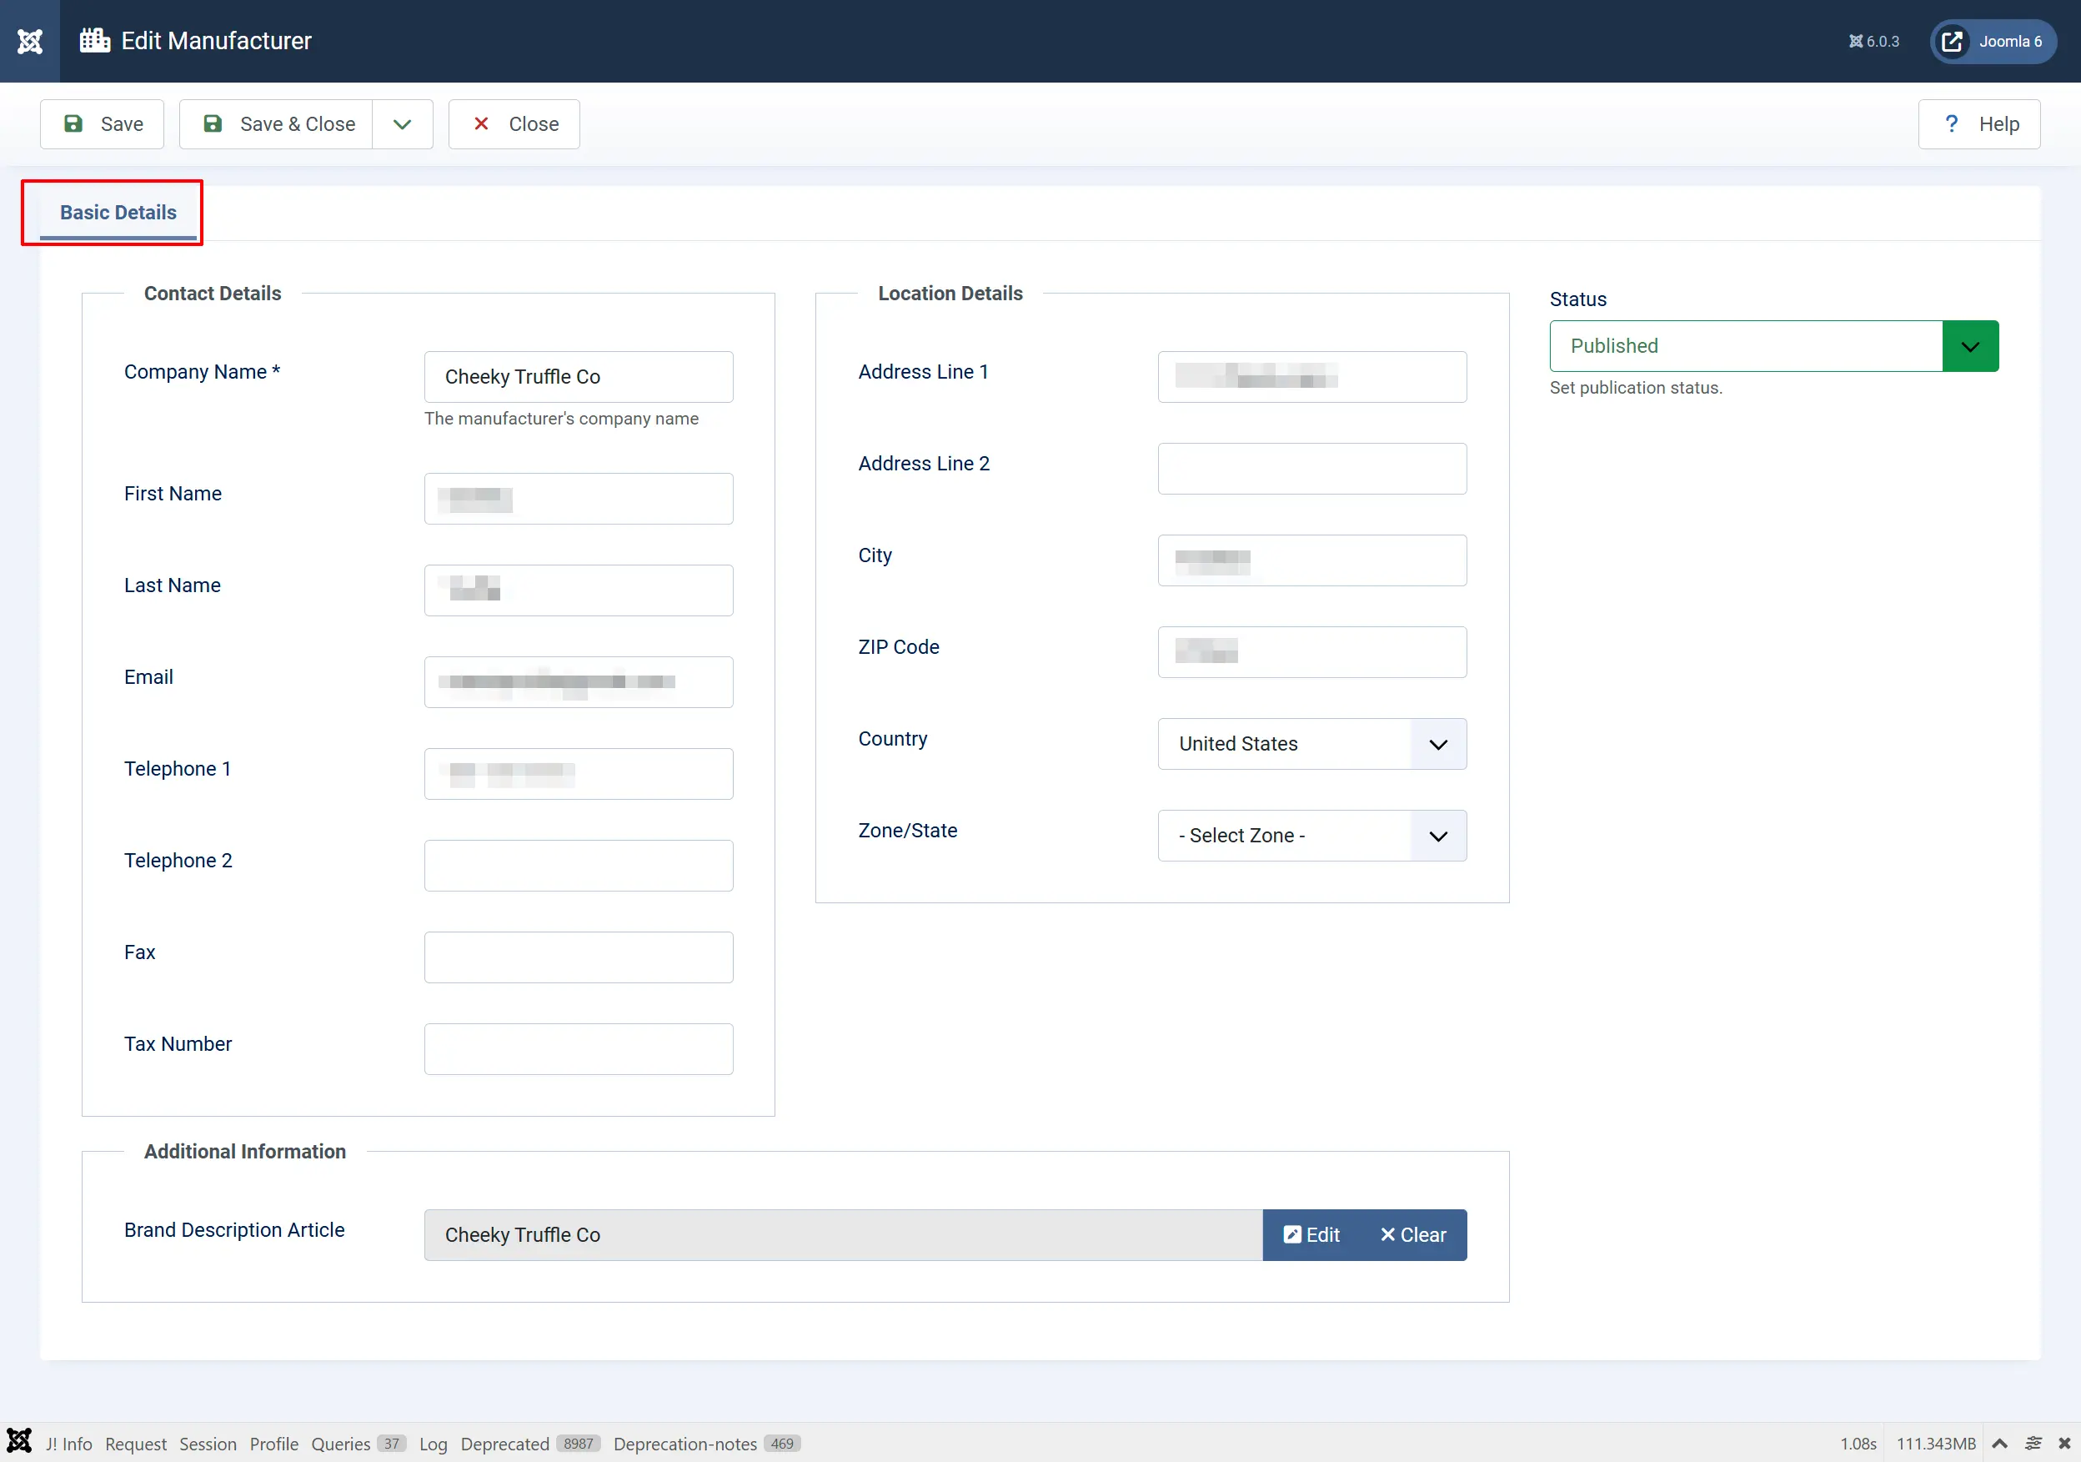Open the Request debug tab

[136, 1444]
